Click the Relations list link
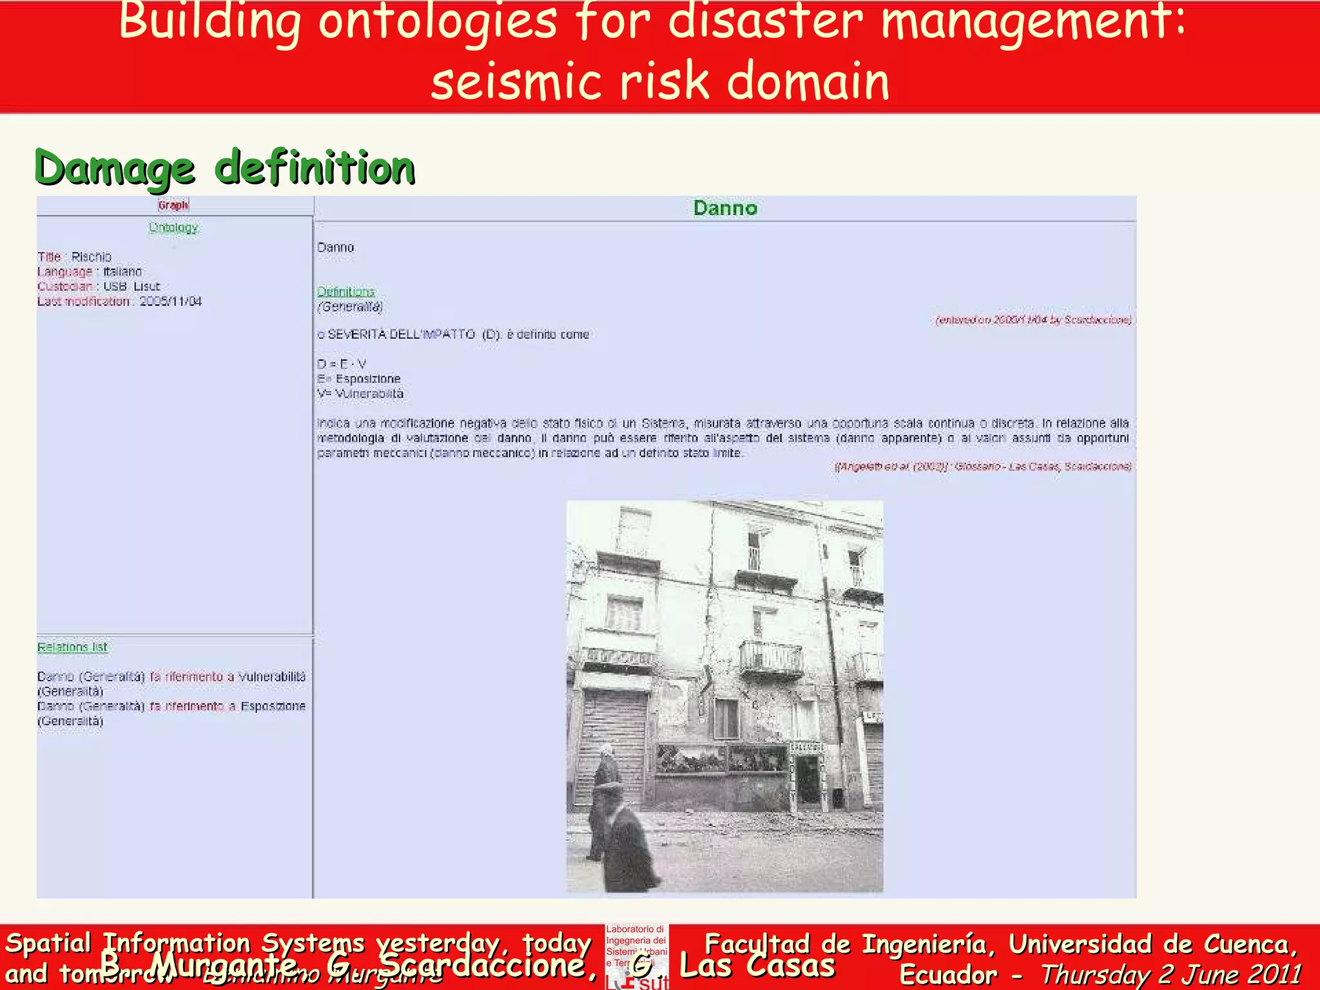This screenshot has height=990, width=1320. click(72, 647)
